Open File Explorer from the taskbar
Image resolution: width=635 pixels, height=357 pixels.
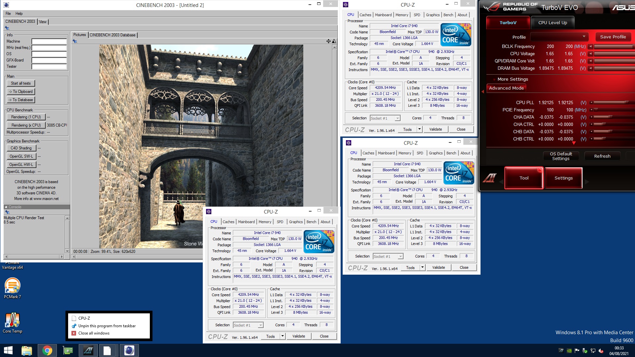point(26,350)
